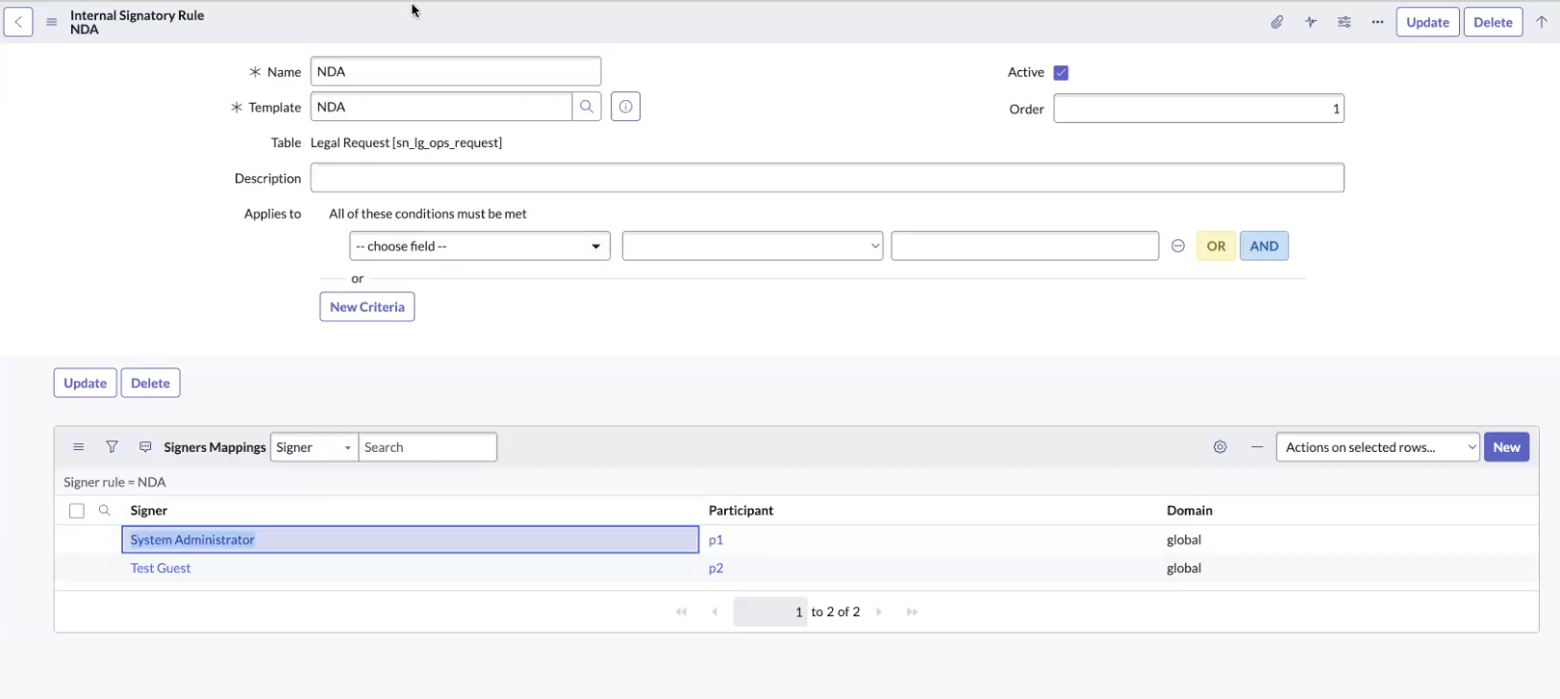
Task: Preview Template record info icon
Action: tap(625, 107)
